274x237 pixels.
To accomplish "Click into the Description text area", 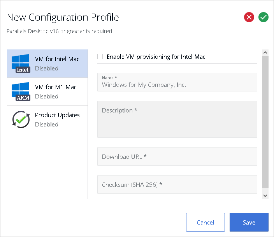I will tap(177, 119).
